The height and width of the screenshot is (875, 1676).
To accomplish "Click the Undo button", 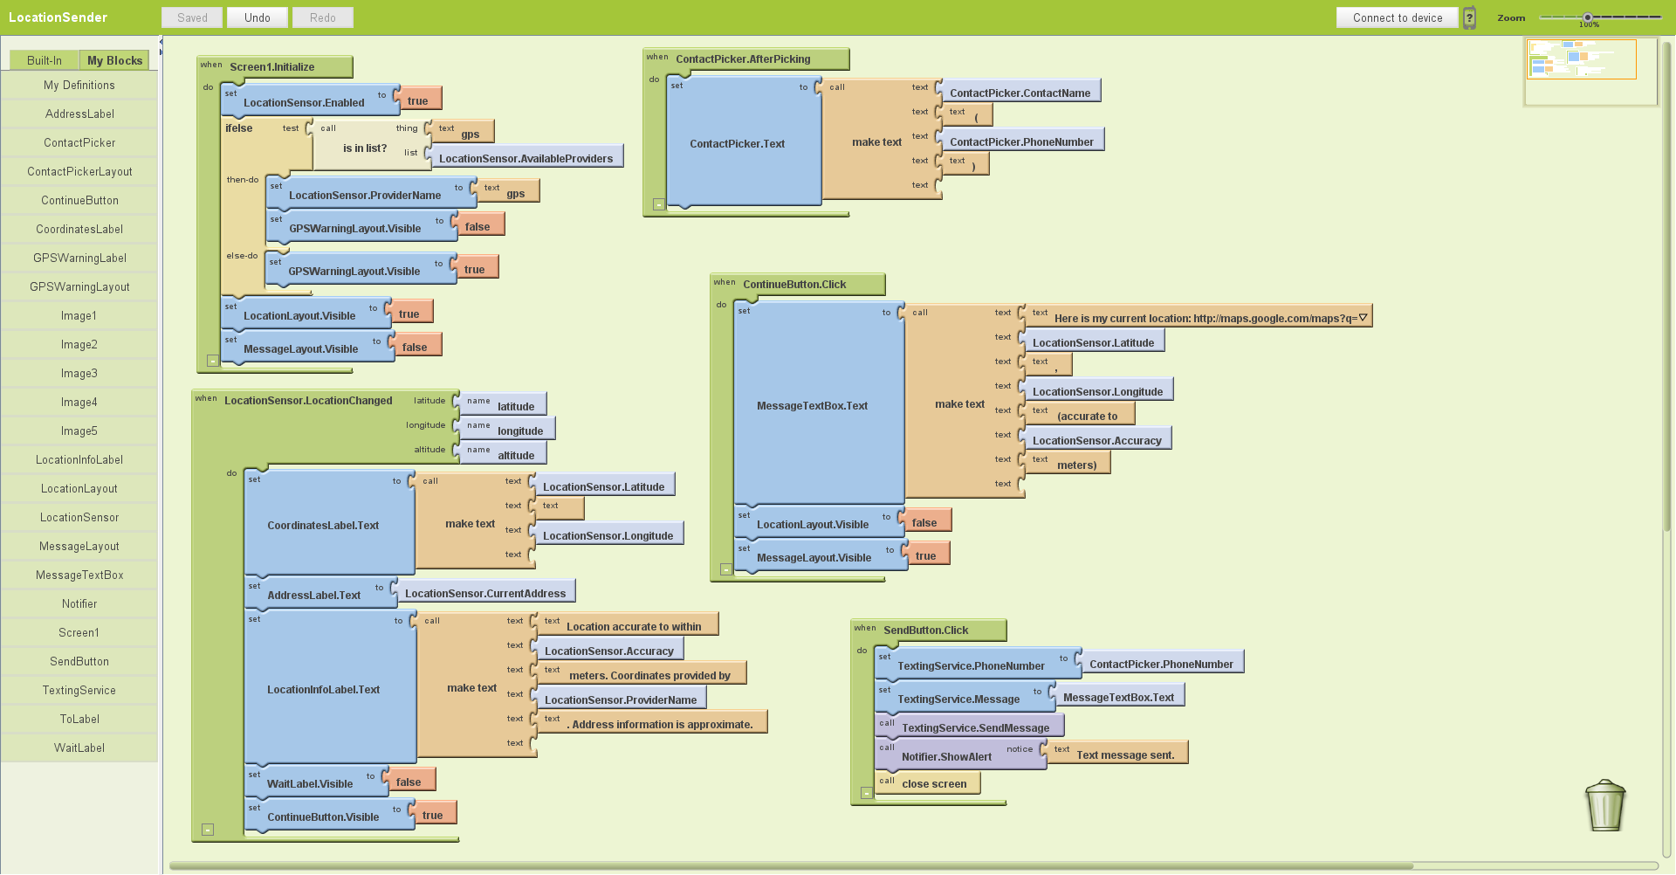I will click(258, 17).
